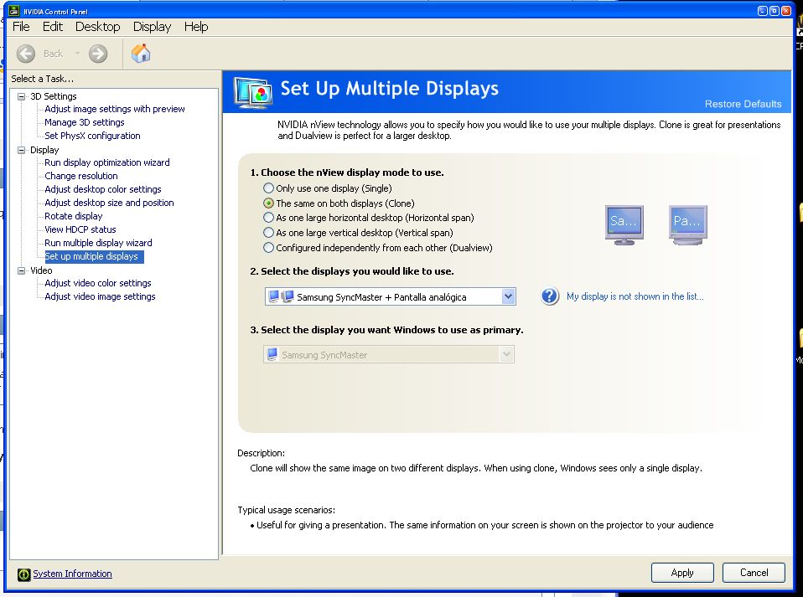Choose Dualview independent display mode

(x=268, y=248)
